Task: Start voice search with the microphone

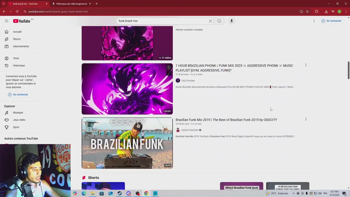Action: [x=232, y=21]
